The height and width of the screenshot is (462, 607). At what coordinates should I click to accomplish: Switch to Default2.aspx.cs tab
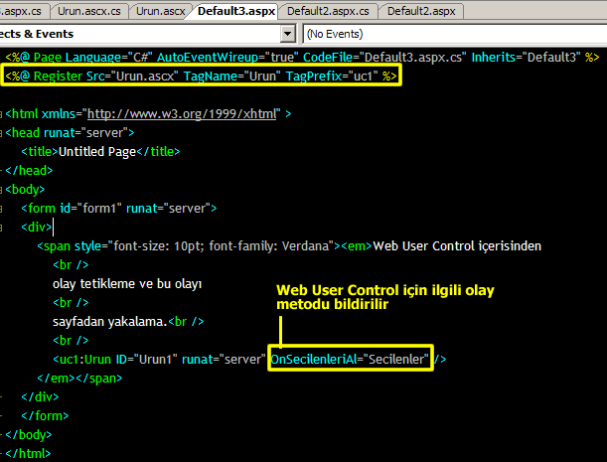point(328,11)
